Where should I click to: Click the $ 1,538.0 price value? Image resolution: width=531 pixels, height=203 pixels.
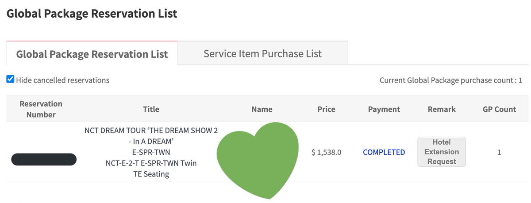coord(326,152)
